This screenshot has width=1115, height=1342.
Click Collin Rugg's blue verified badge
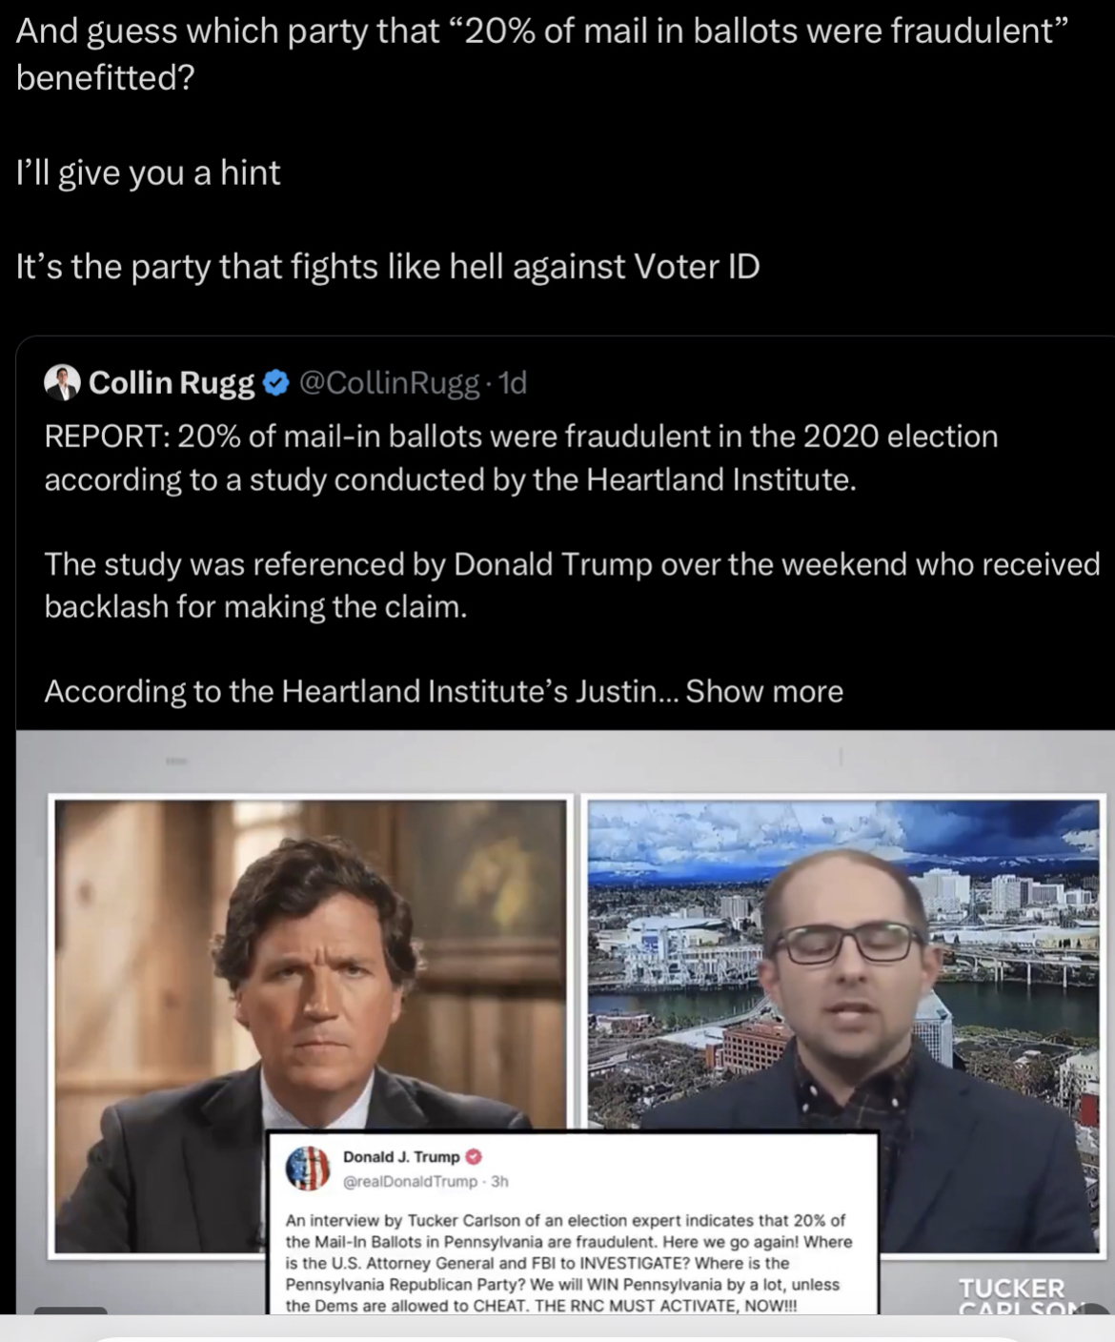click(275, 383)
